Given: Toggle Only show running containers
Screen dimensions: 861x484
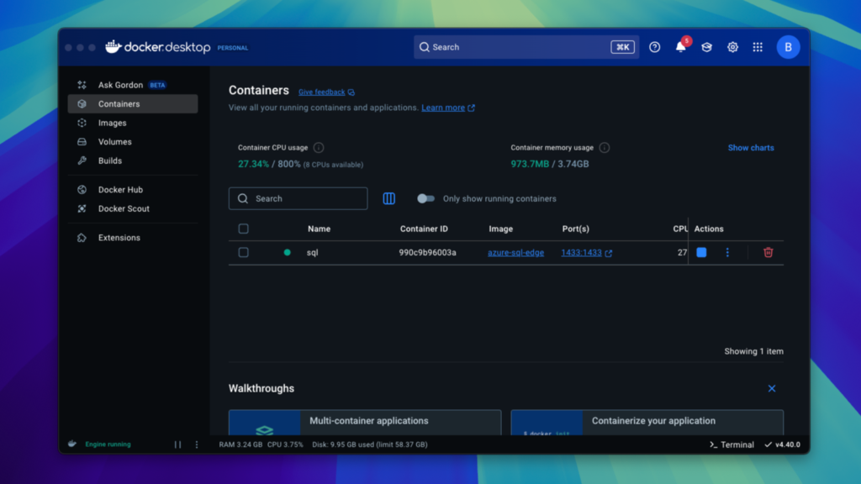Looking at the screenshot, I should coord(425,198).
